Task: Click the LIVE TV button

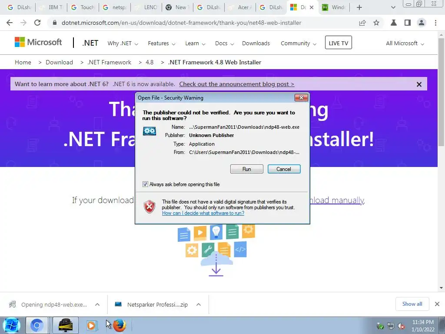Action: pyautogui.click(x=338, y=43)
